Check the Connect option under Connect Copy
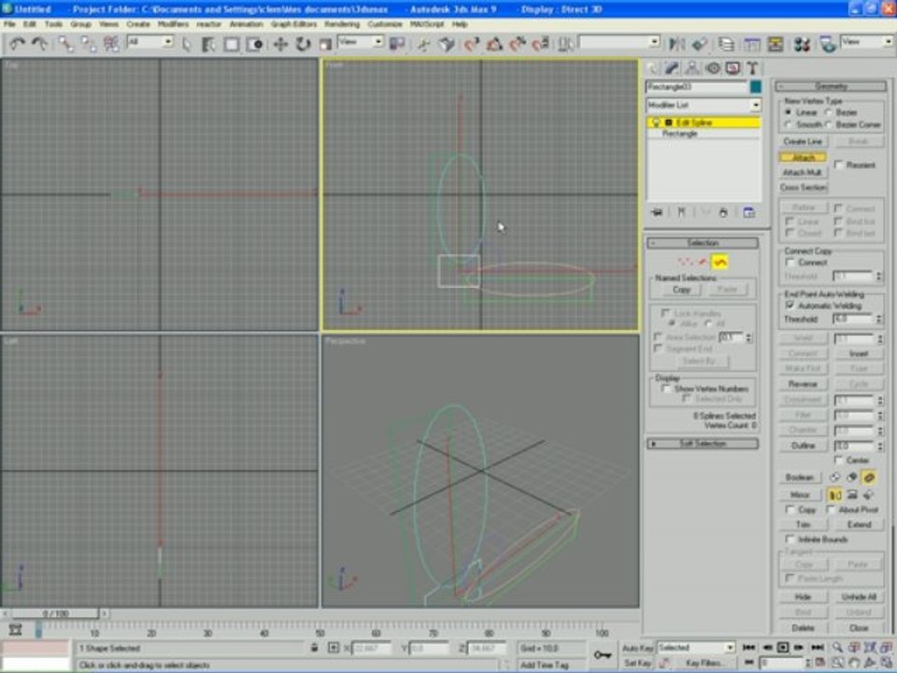 click(790, 263)
